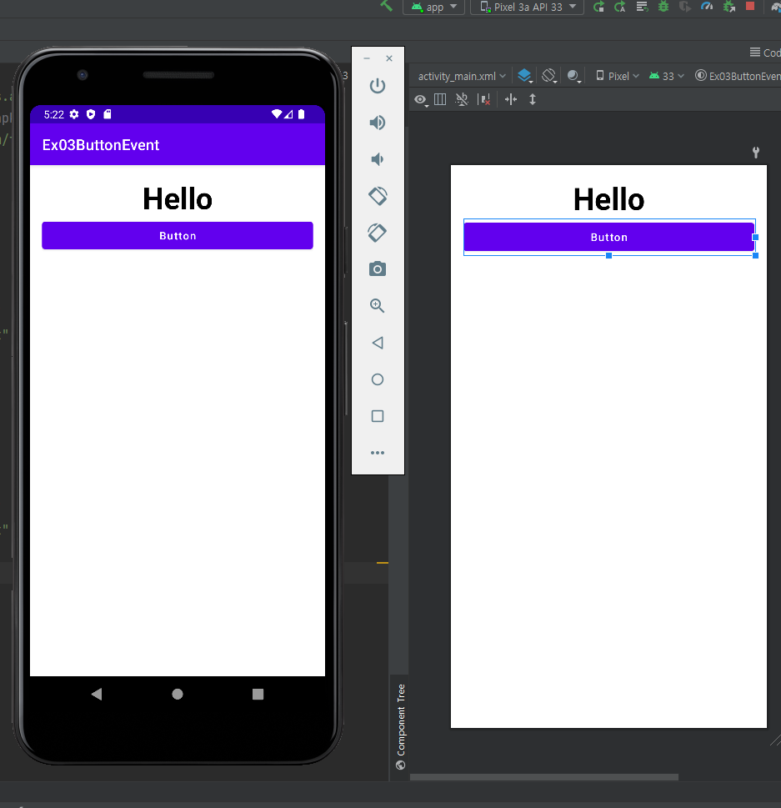This screenshot has height=808, width=781.
Task: Rotate the emulator left
Action: point(378,196)
